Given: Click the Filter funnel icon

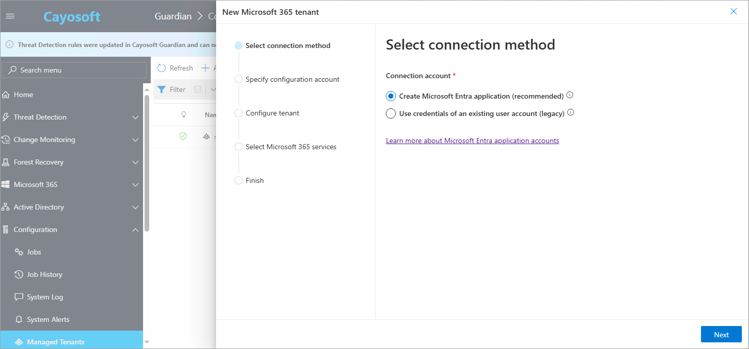Looking at the screenshot, I should [161, 89].
